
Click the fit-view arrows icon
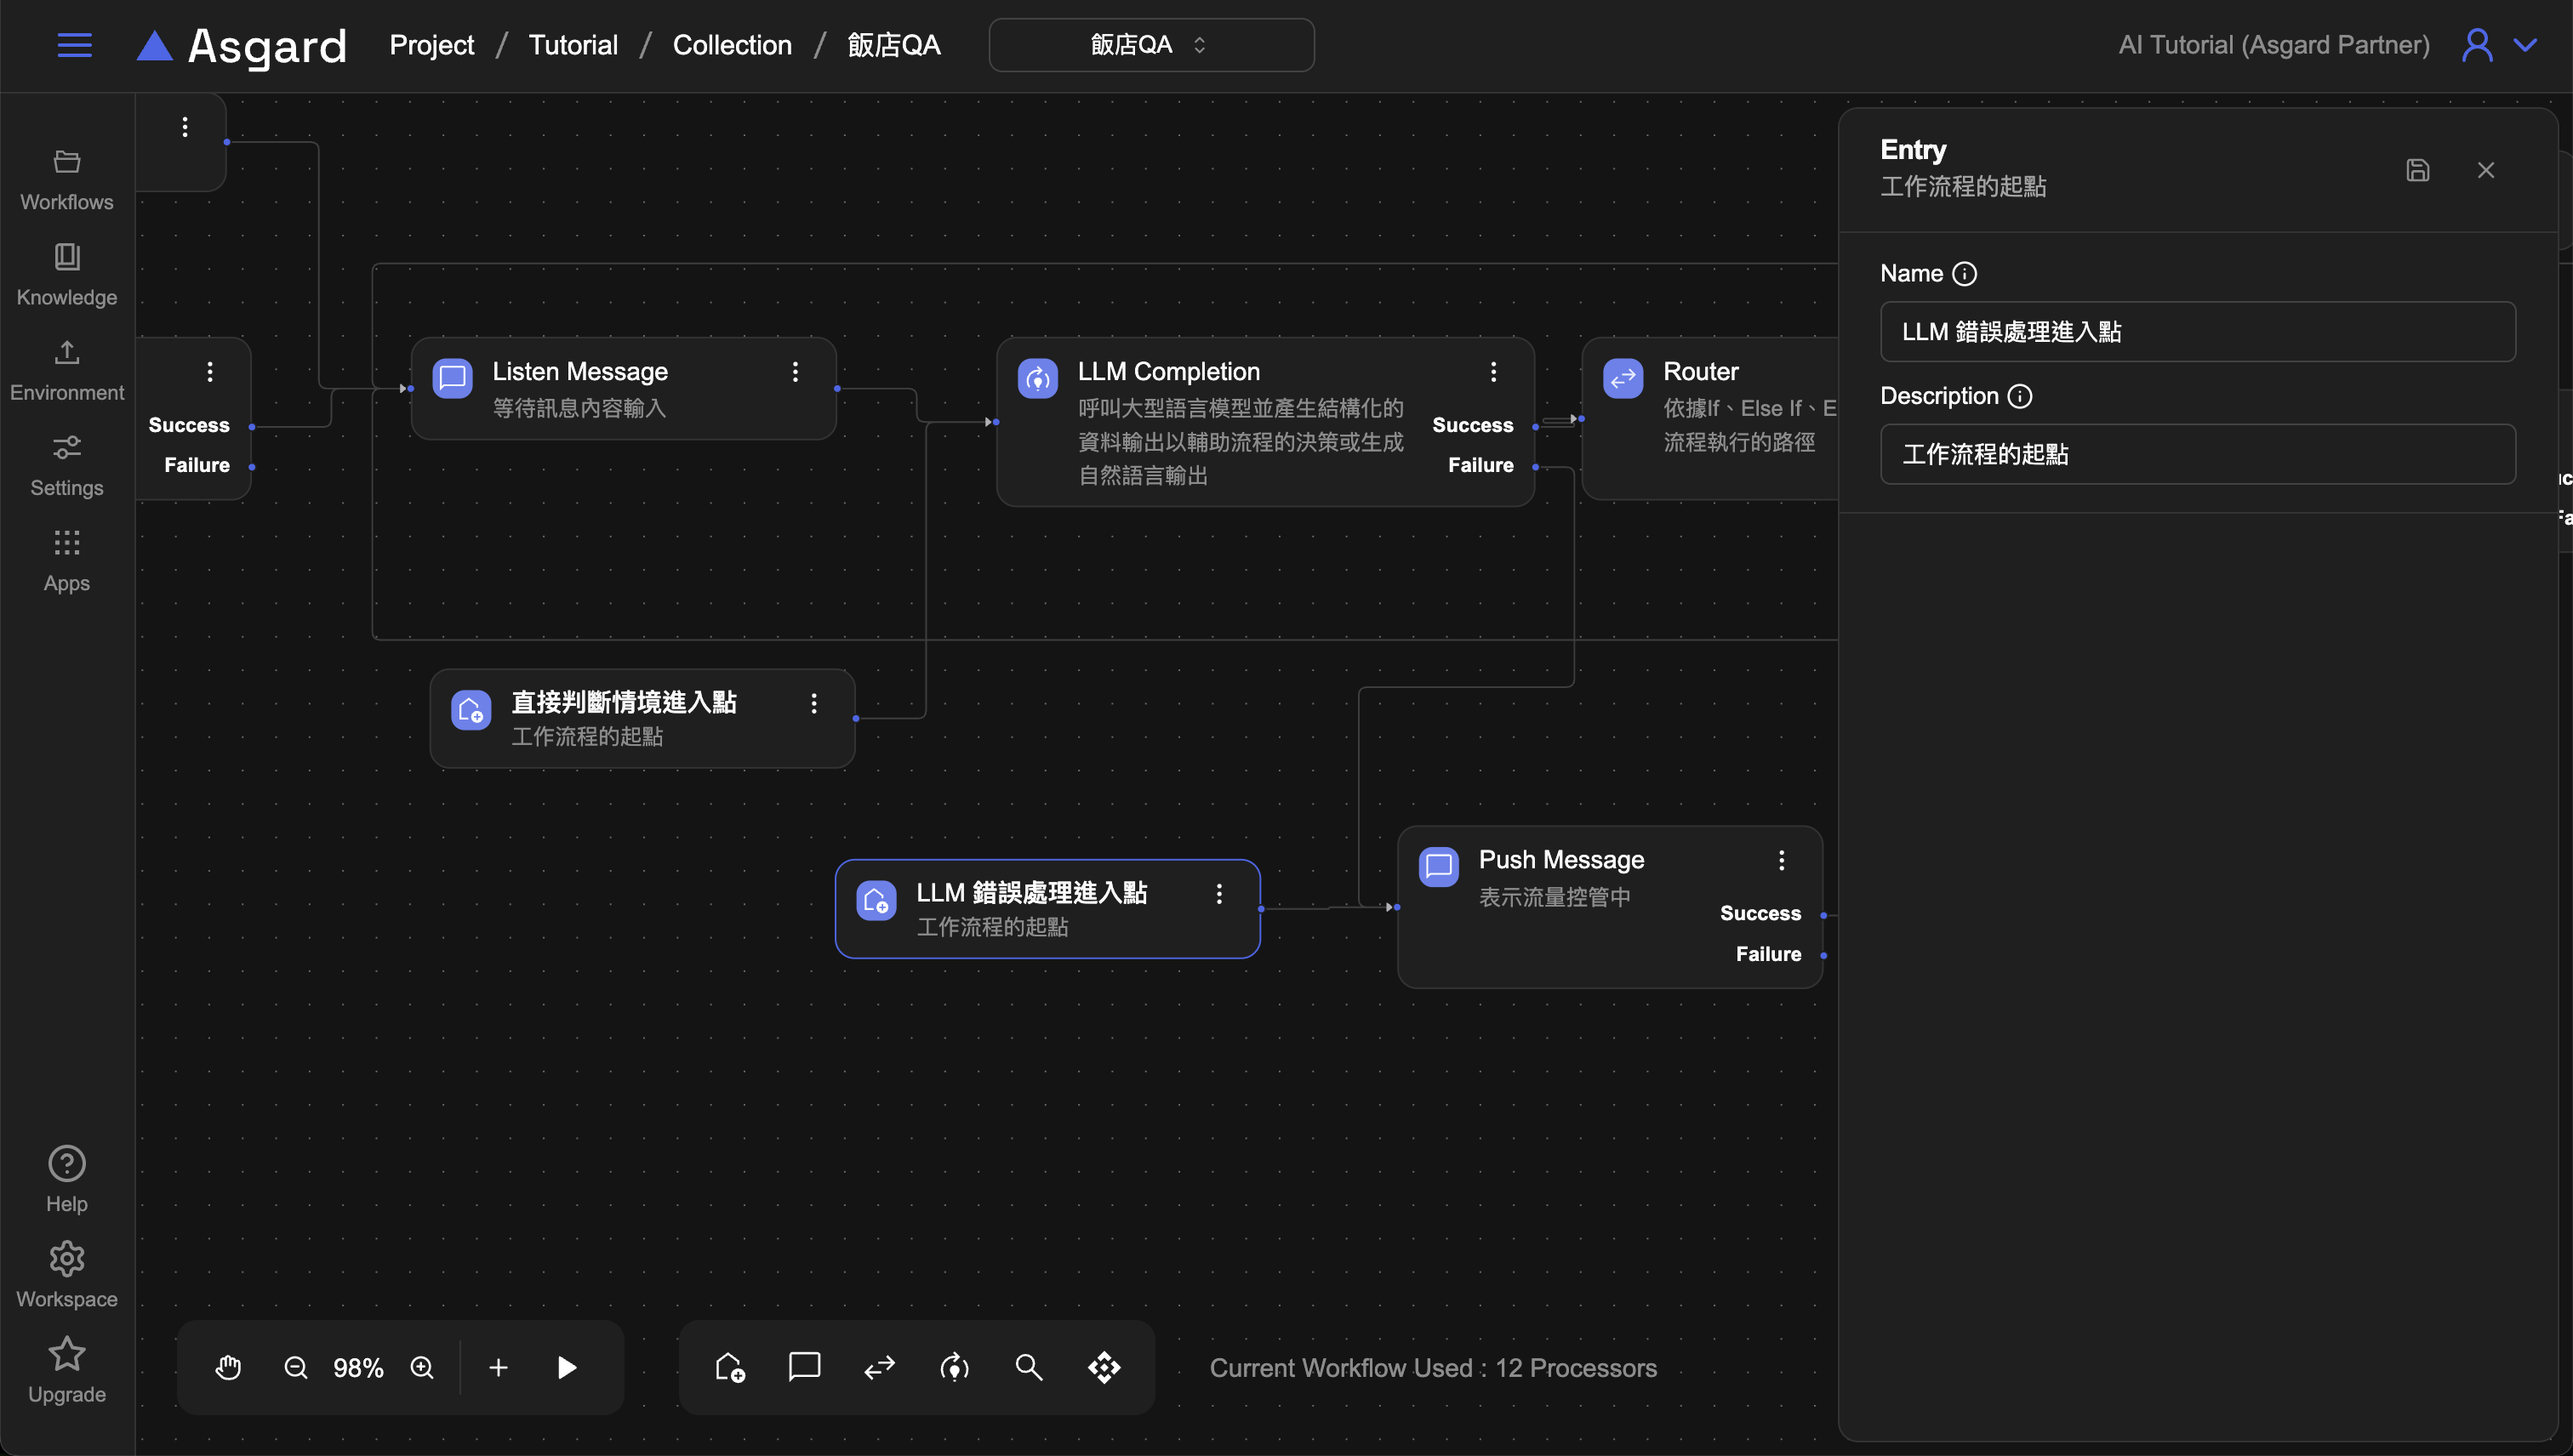click(x=1104, y=1367)
